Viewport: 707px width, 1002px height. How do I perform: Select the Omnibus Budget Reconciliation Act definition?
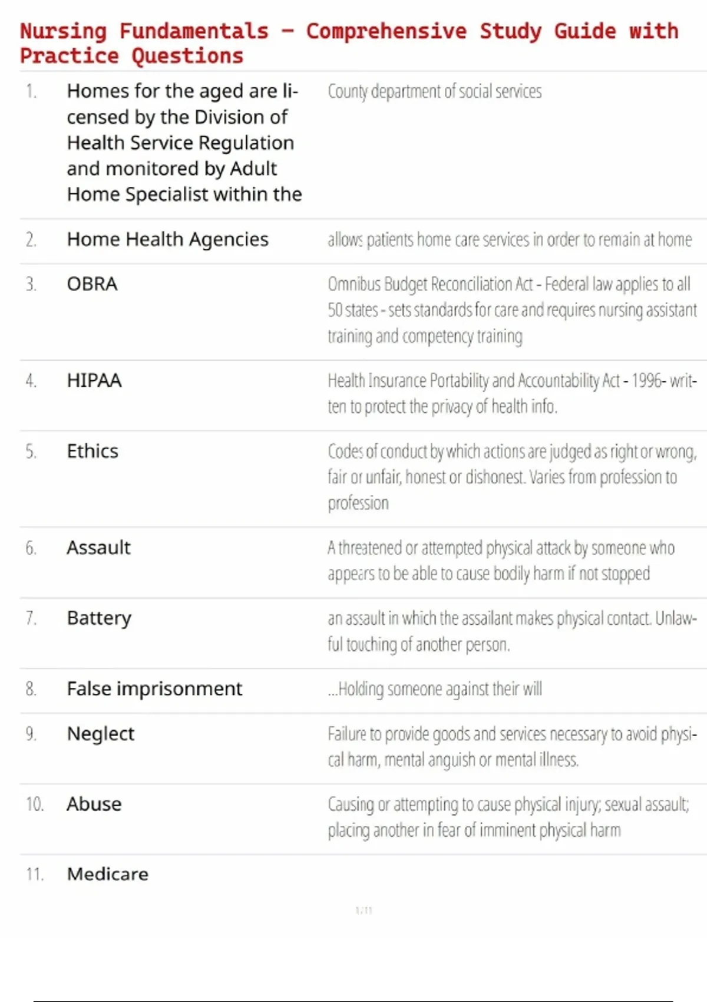[x=511, y=310]
